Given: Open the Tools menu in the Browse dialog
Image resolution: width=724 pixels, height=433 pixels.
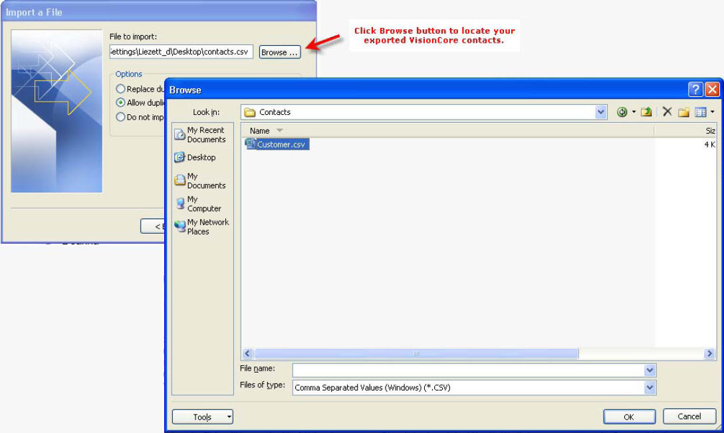Looking at the screenshot, I should coord(202,416).
